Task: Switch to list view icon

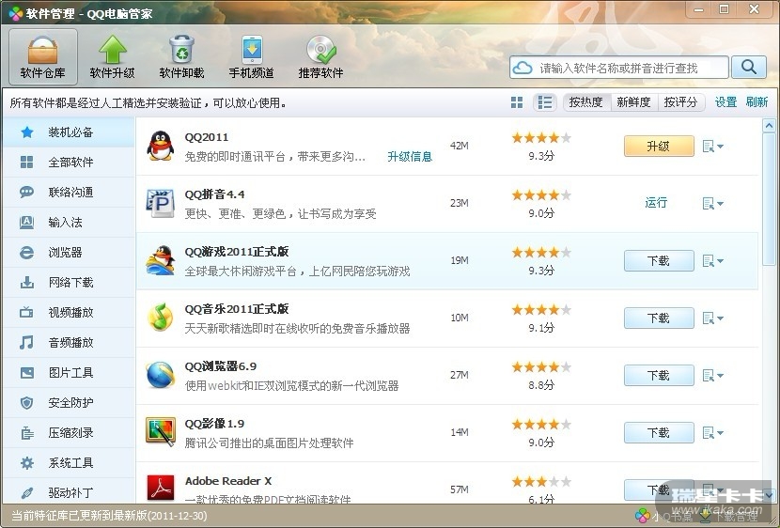Action: point(545,102)
